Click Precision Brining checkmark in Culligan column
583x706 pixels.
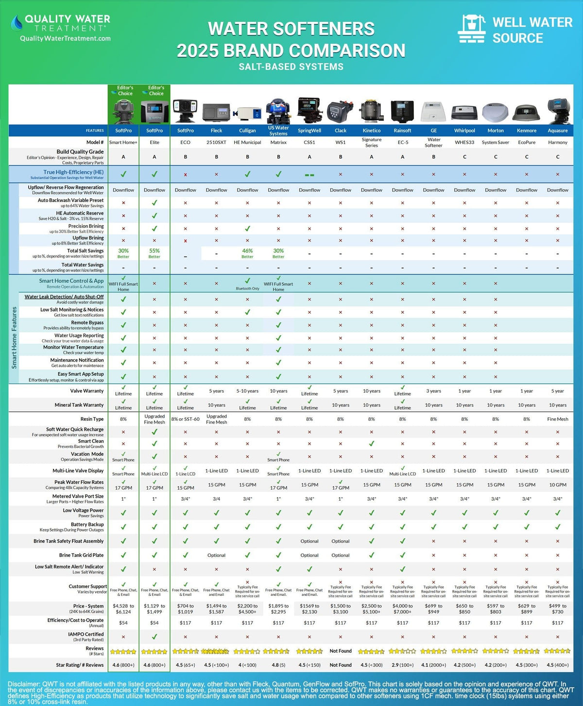point(247,228)
